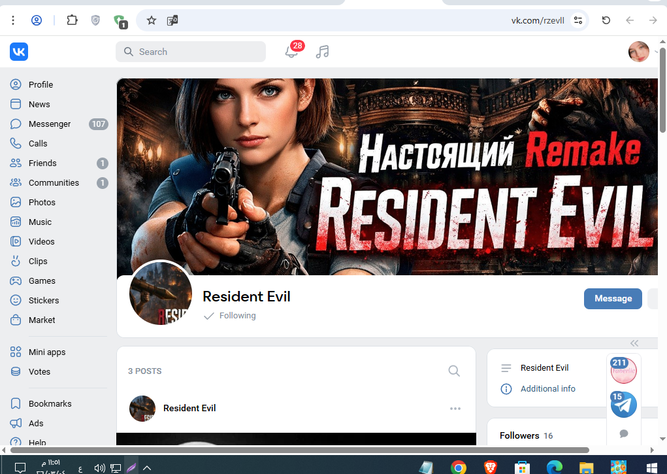The height and width of the screenshot is (474, 667).
Task: Open Windows Start menu
Action: click(651, 467)
